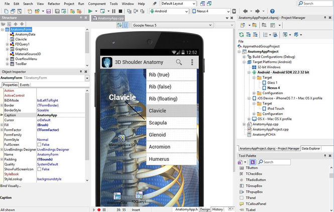Viewport: 334px width, 212px height.
Task: Click the New file icon in the main toolbar
Action: [7, 11]
